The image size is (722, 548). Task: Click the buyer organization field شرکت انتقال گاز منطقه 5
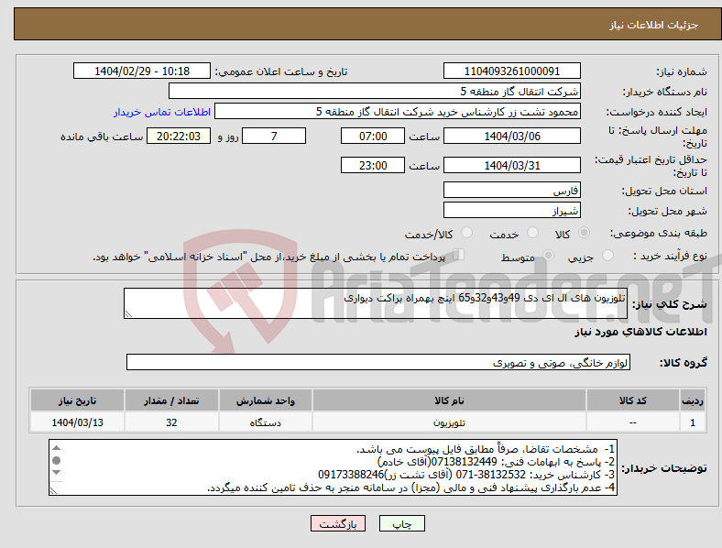[x=375, y=91]
